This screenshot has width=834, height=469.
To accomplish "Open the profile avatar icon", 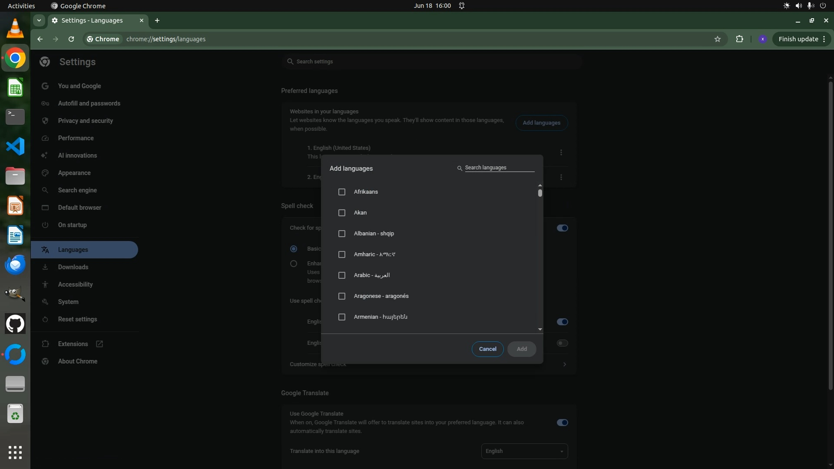I will pyautogui.click(x=762, y=39).
